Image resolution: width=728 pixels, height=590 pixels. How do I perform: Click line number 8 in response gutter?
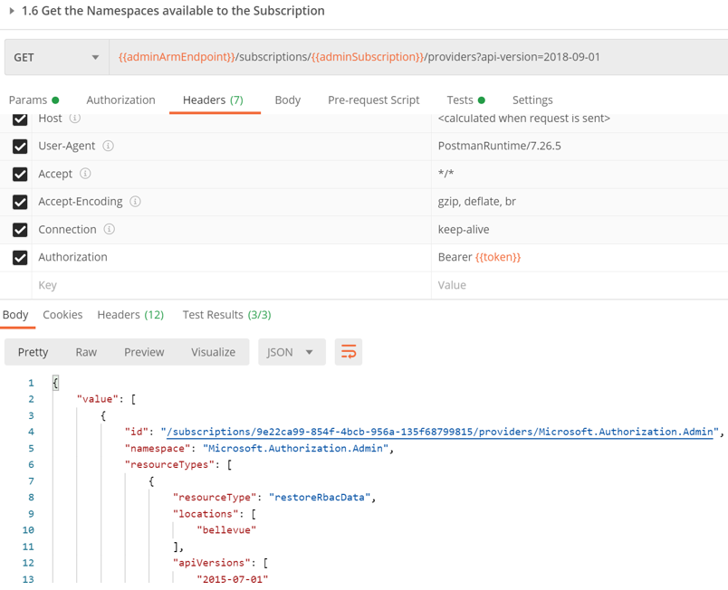coord(31,498)
